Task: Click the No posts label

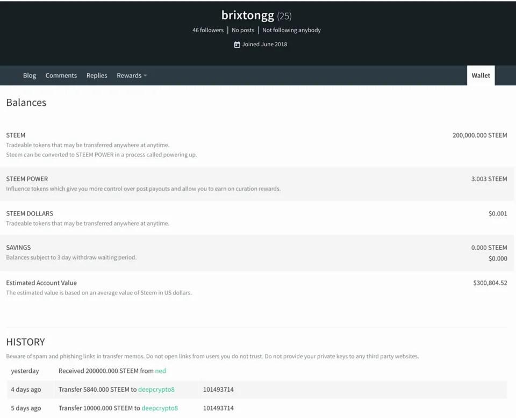Action: (243, 30)
